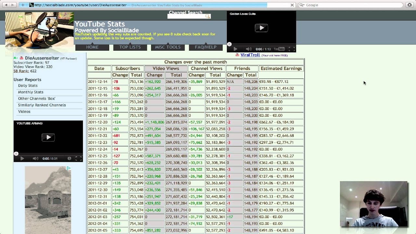Viewport: 416px width, 234px height.
Task: Open the MISC TOOLS navigation tab
Action: click(168, 47)
